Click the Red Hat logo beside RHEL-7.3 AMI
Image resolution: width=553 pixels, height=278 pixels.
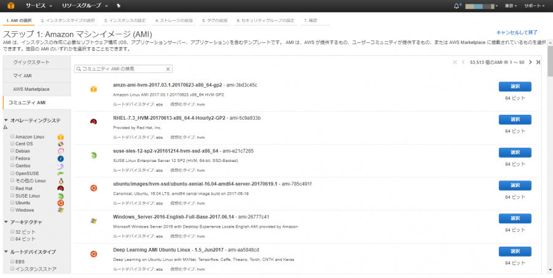click(93, 122)
